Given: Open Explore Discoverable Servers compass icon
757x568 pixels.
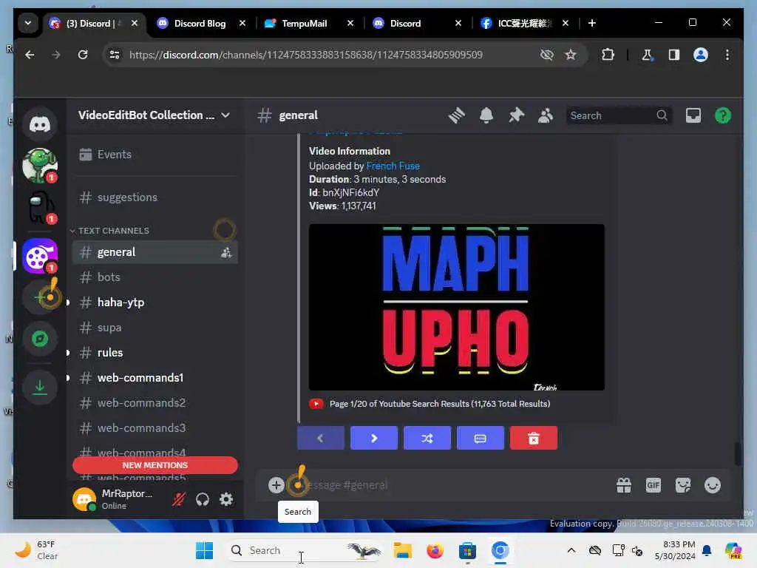Looking at the screenshot, I should coord(40,339).
